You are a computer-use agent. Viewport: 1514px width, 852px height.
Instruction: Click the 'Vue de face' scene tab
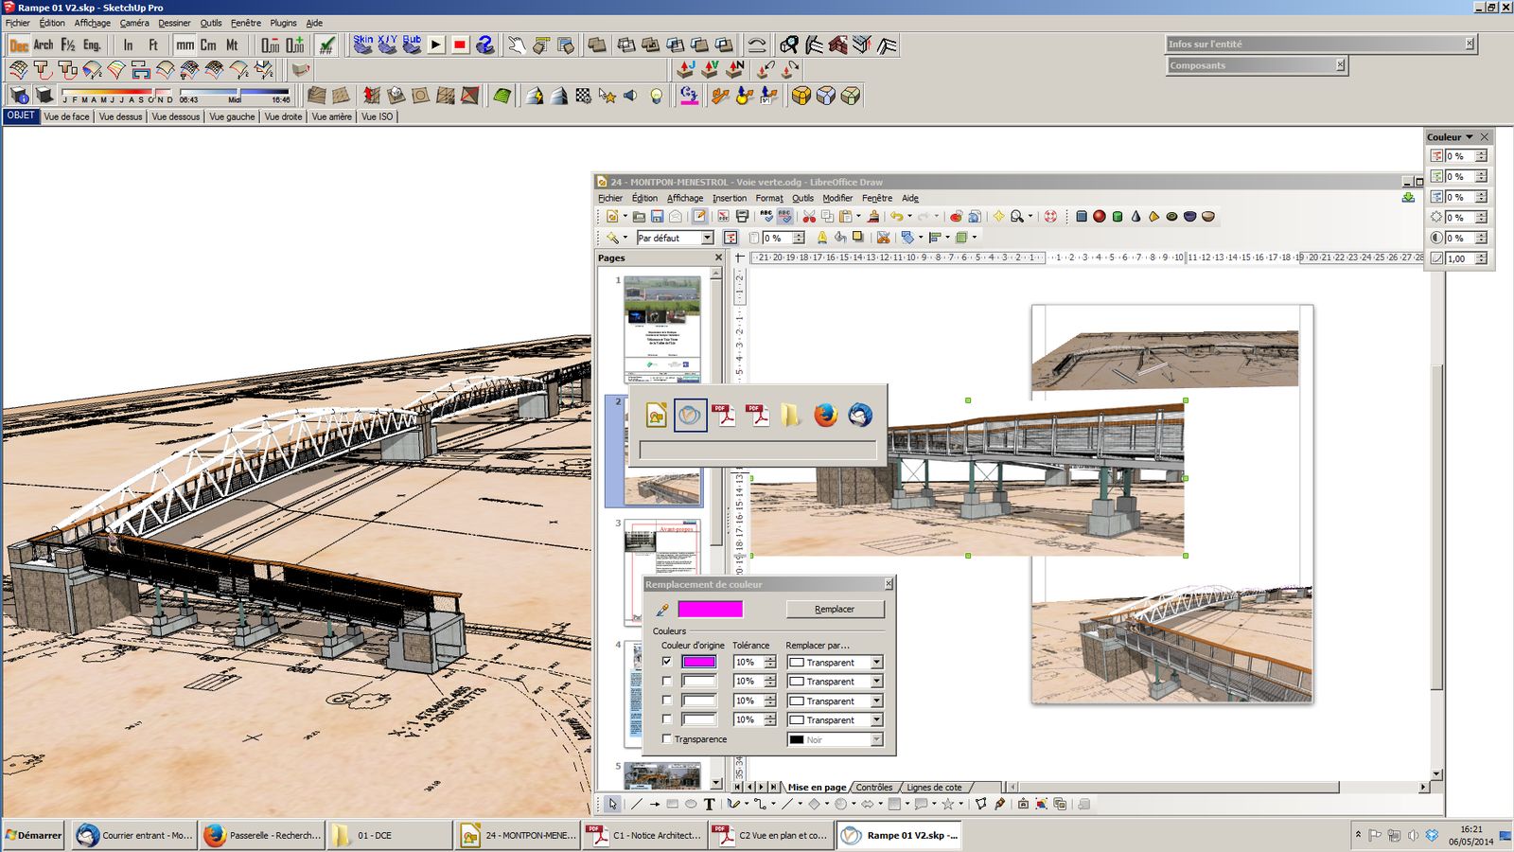(x=66, y=116)
